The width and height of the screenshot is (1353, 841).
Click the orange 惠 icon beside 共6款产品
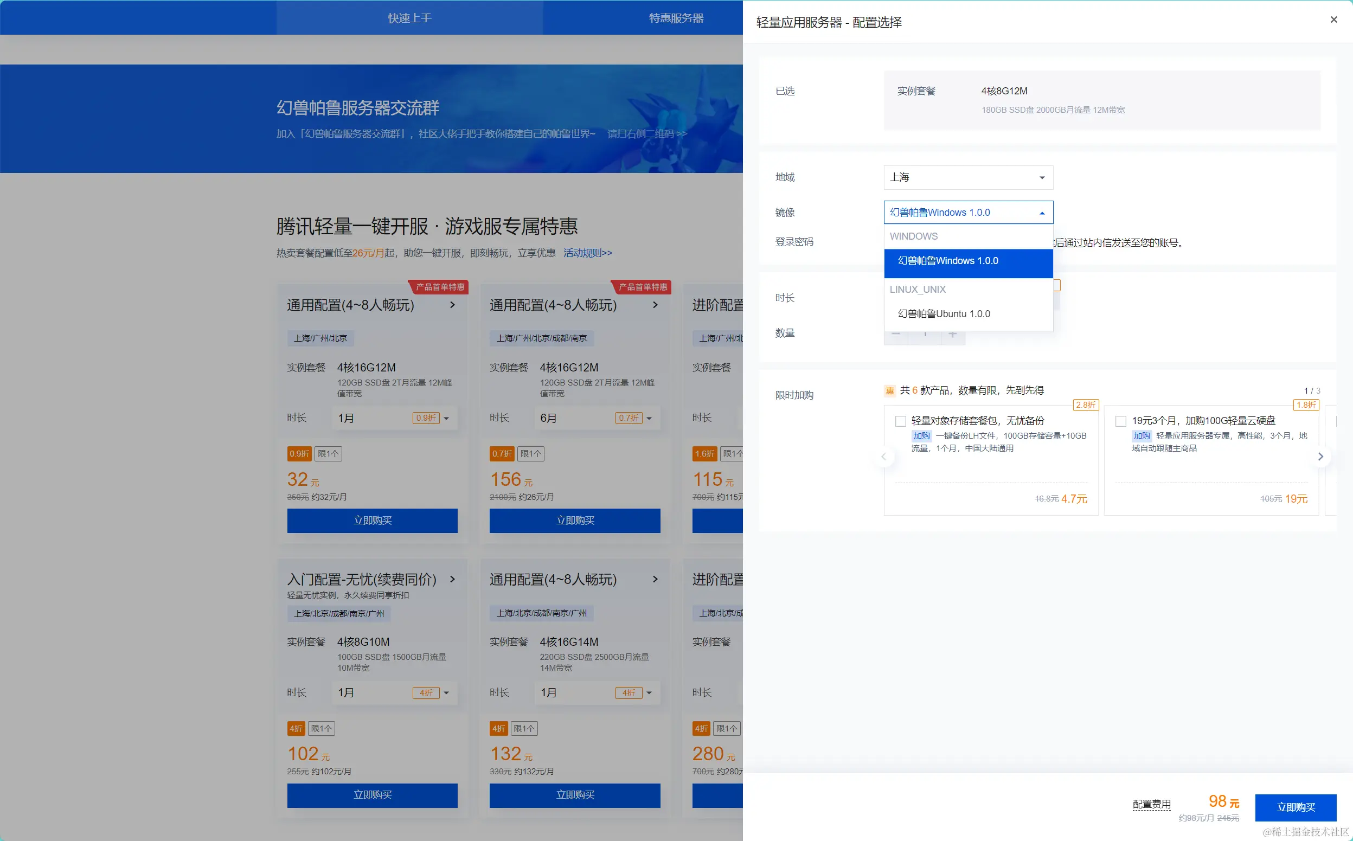[x=889, y=390]
